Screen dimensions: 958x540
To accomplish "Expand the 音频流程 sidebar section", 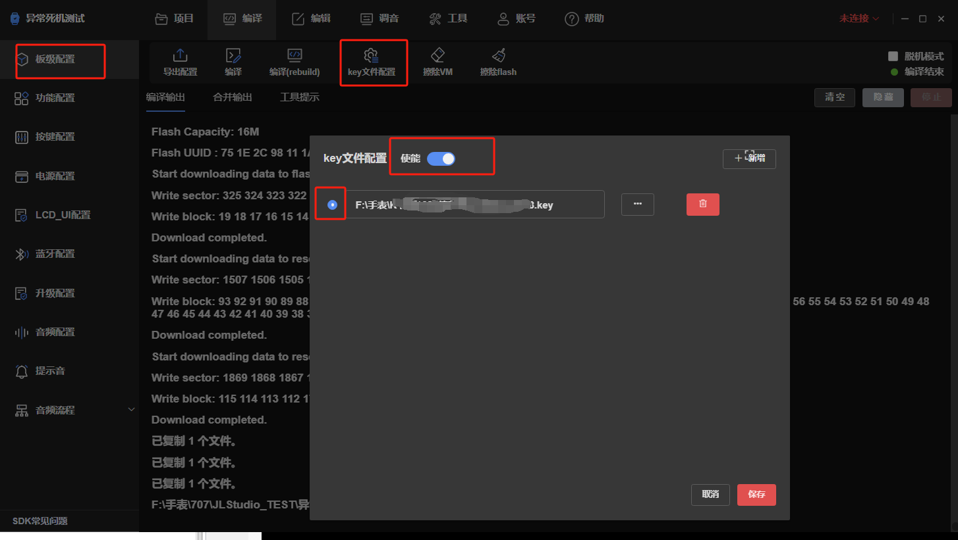I will (x=69, y=410).
